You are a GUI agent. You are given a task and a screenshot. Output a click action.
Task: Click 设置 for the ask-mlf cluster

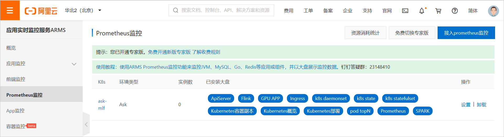click(466, 105)
